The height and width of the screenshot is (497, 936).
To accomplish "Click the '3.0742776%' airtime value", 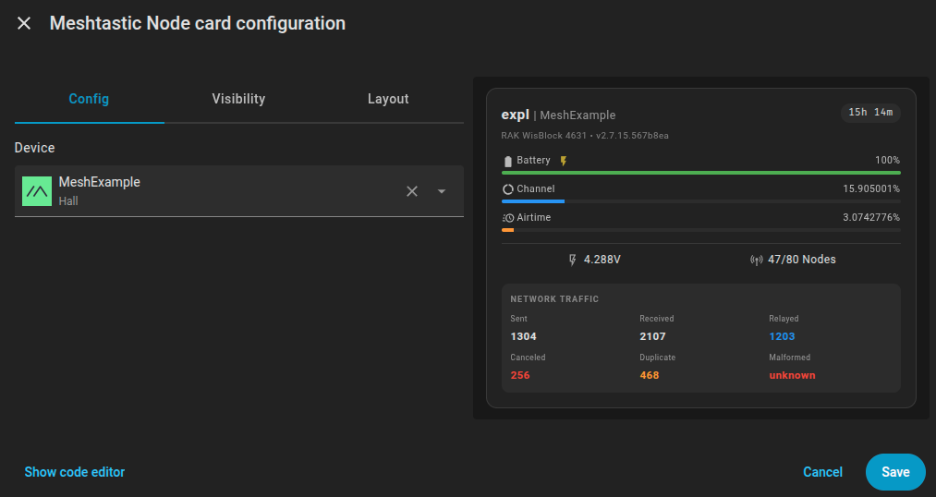I will tap(871, 218).
